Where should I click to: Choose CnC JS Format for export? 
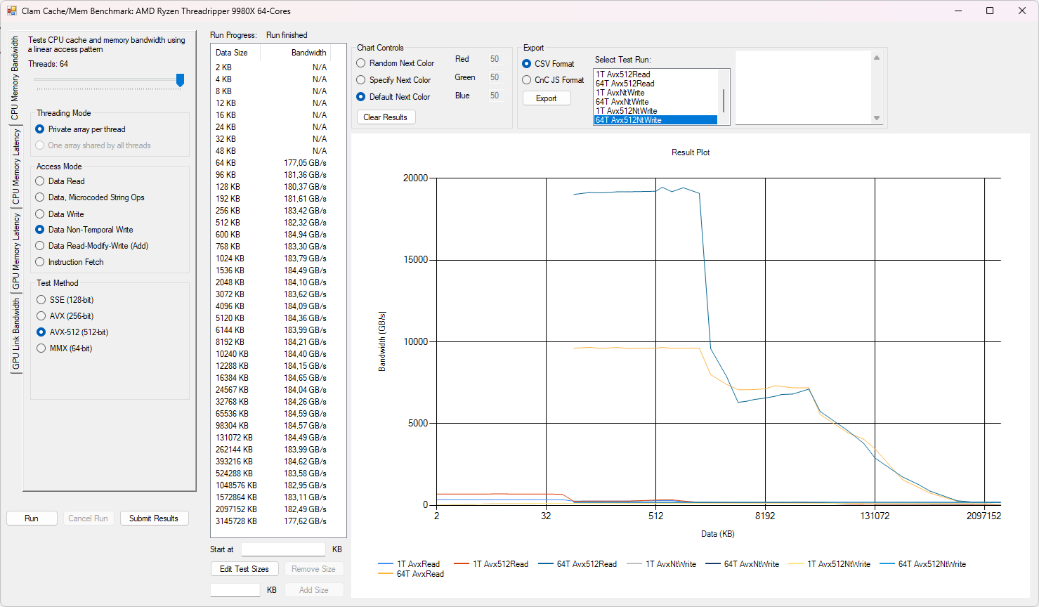(553, 80)
